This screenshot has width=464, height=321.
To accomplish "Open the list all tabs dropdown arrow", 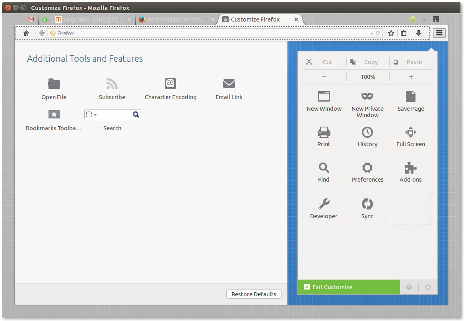I will (424, 20).
